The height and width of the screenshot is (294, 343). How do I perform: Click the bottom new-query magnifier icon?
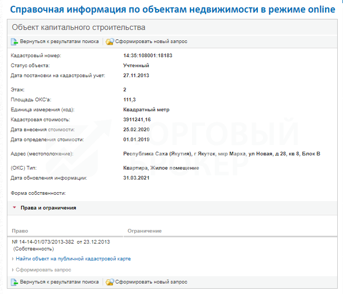110,282
